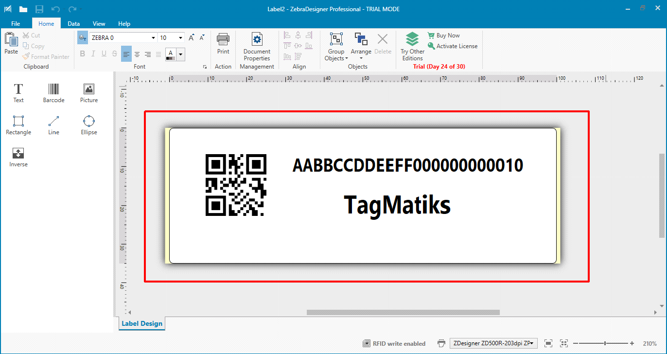The height and width of the screenshot is (354, 667).
Task: Select the Ellipse shape tool
Action: (89, 125)
